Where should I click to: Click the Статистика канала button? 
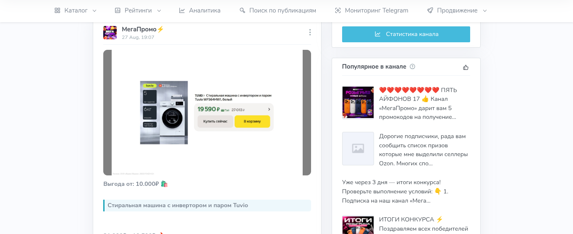click(406, 34)
